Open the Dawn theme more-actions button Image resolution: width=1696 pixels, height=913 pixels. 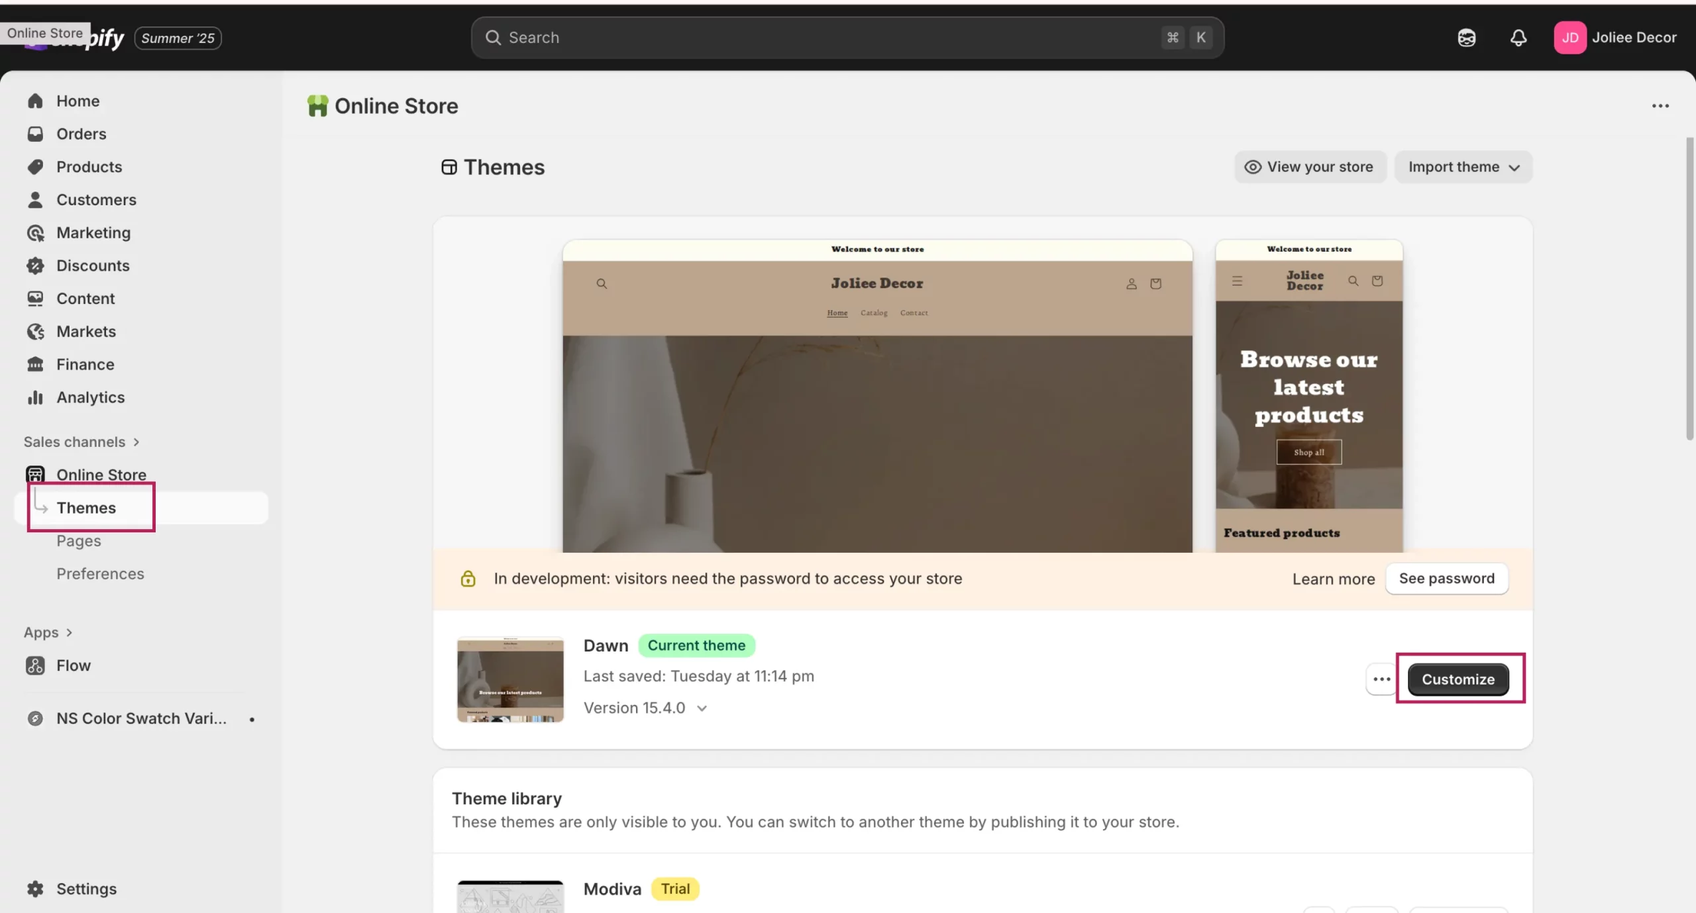click(1381, 679)
